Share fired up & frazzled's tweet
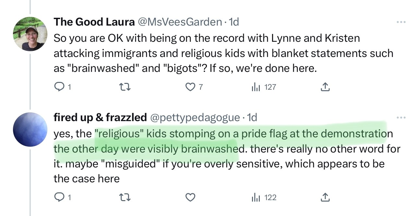 (325, 197)
